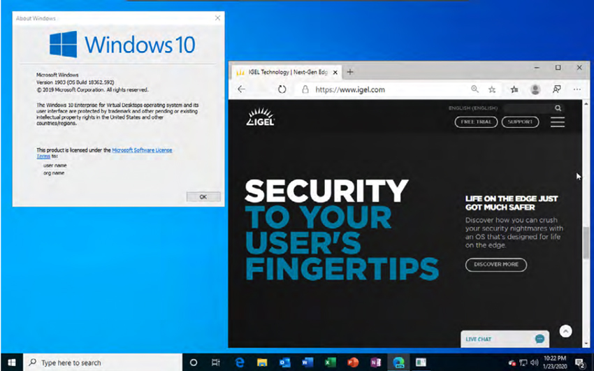Refresh the IGEL page in the browser
This screenshot has width=594, height=371.
282,89
